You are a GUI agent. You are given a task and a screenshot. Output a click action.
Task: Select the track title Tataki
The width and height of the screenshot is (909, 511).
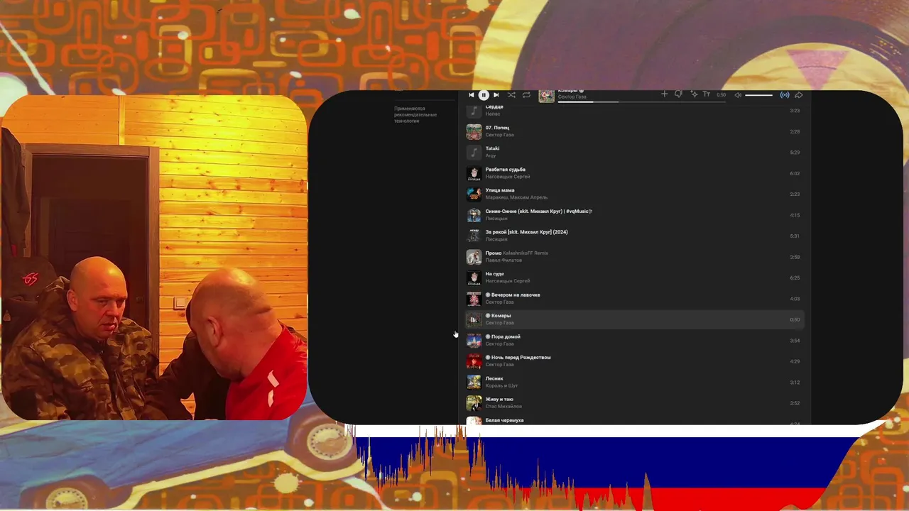point(492,148)
